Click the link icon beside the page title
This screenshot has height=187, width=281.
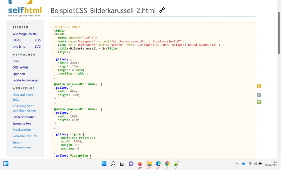click(162, 10)
